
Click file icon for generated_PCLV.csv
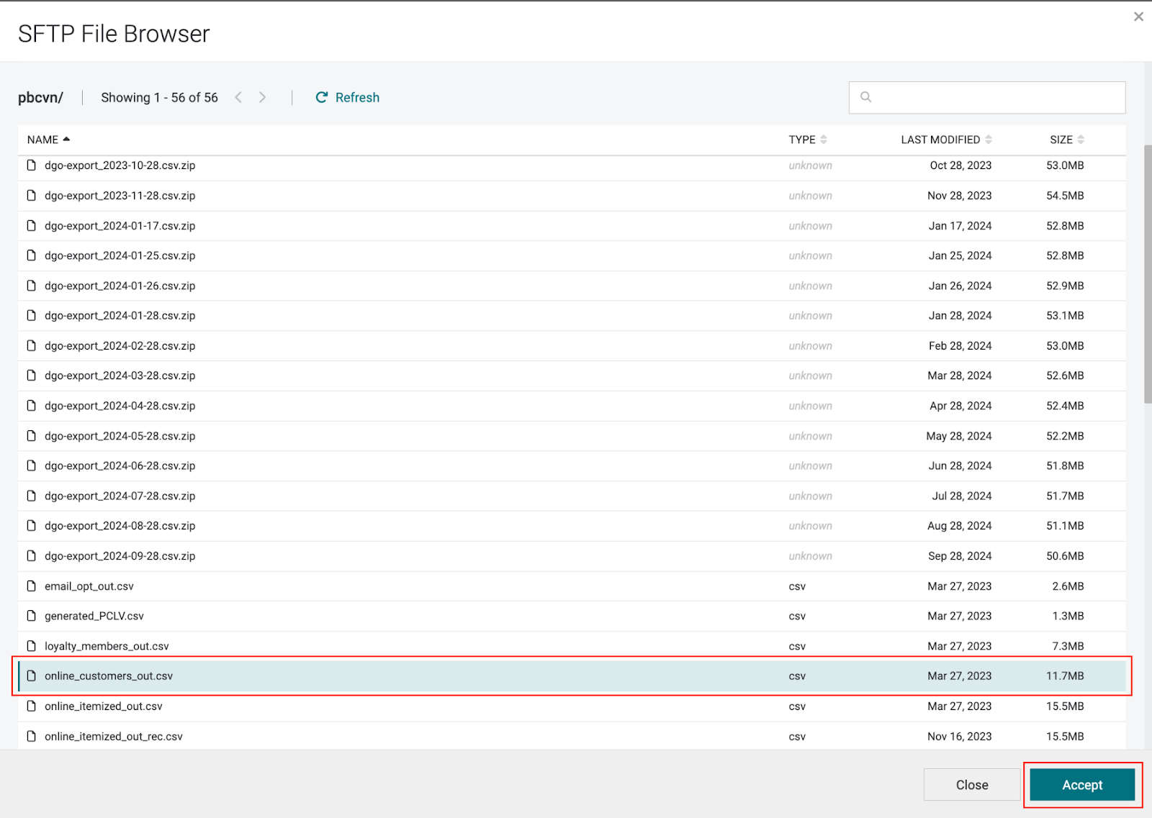31,616
